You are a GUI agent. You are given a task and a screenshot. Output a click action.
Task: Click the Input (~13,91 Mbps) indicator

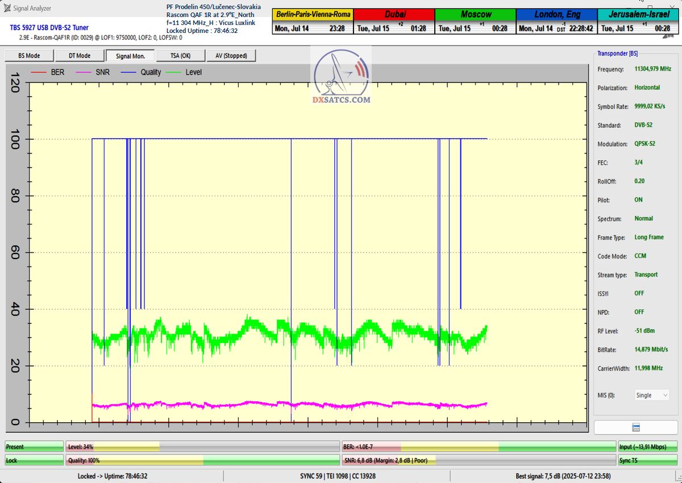(x=647, y=447)
